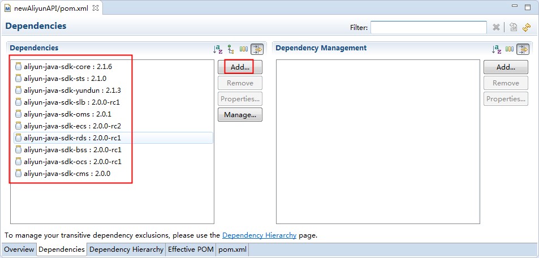This screenshot has height=258, width=539.
Task: Click into the Filter text field
Action: click(428, 27)
